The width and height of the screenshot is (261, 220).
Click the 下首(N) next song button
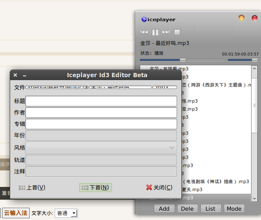95,188
